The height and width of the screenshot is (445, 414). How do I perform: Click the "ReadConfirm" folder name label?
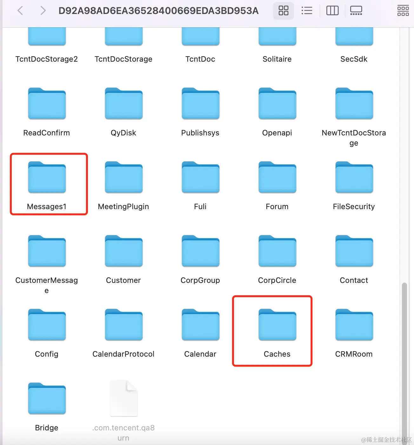tap(47, 133)
